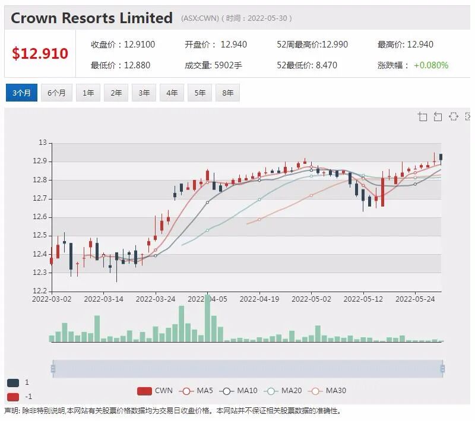Screen dimensions: 475x421
Task: Click the 收盘价：12.9100 value
Action: pyautogui.click(x=123, y=45)
